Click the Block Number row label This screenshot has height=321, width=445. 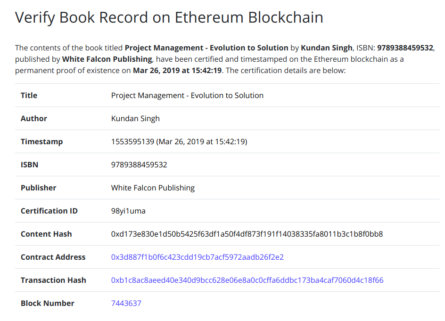click(x=47, y=304)
